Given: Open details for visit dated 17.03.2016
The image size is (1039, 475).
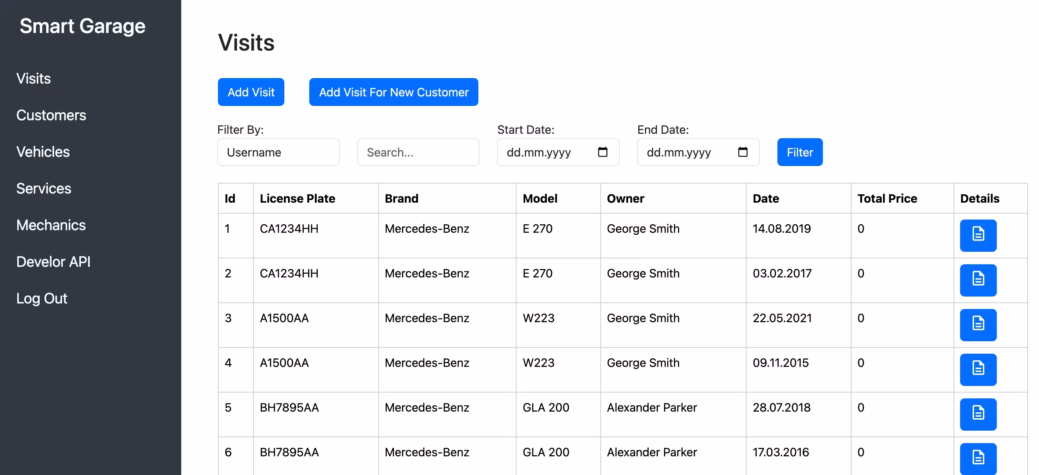Looking at the screenshot, I should pyautogui.click(x=978, y=459).
